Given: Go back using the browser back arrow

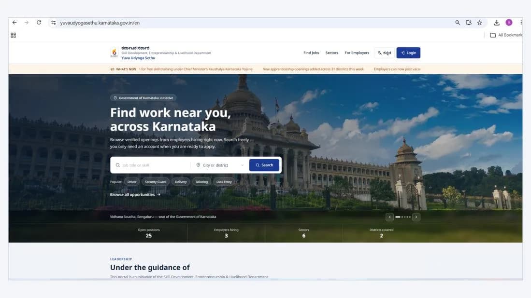Looking at the screenshot, I should coord(14,23).
